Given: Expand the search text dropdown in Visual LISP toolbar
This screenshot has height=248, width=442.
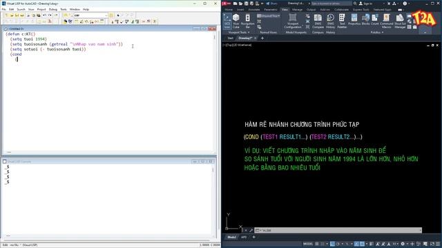Looking at the screenshot, I should click(106, 15).
